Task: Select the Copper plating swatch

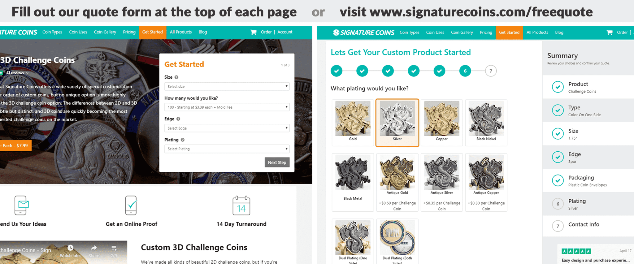Action: 441,122
